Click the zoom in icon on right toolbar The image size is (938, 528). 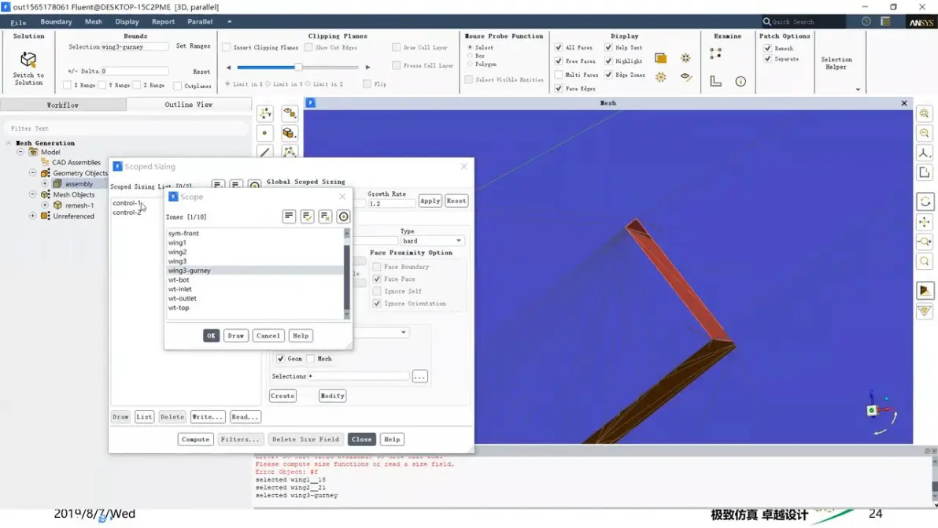925,113
